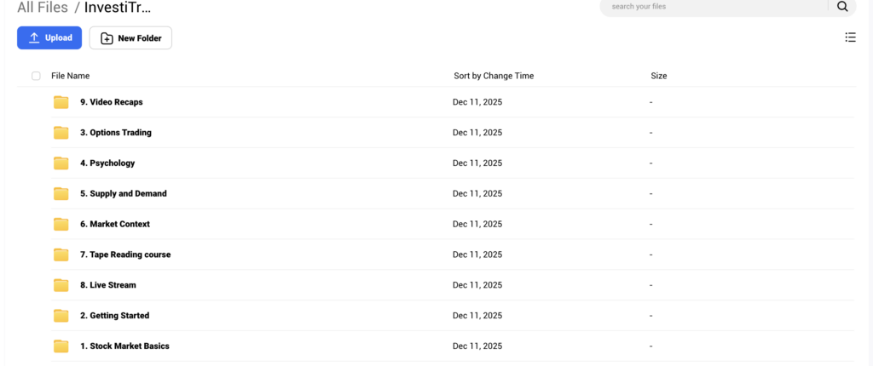
Task: Click folder icon for 4. Psychology
Action: tap(61, 163)
